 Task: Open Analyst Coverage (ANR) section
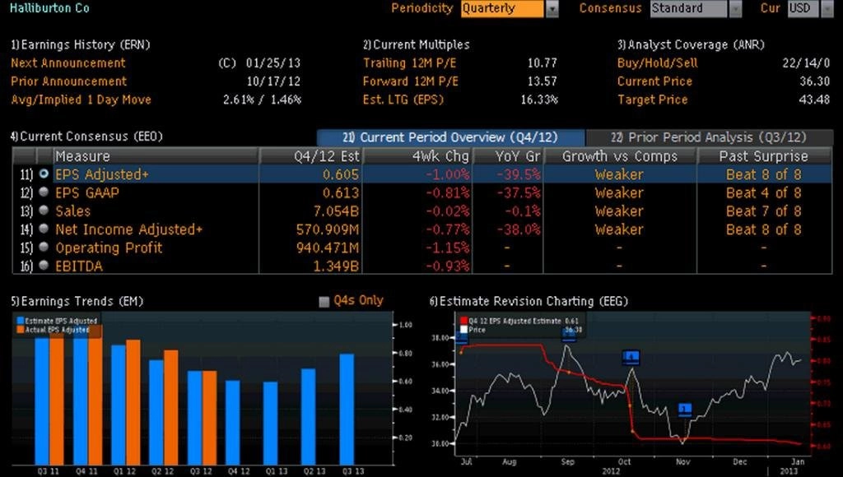click(x=691, y=44)
